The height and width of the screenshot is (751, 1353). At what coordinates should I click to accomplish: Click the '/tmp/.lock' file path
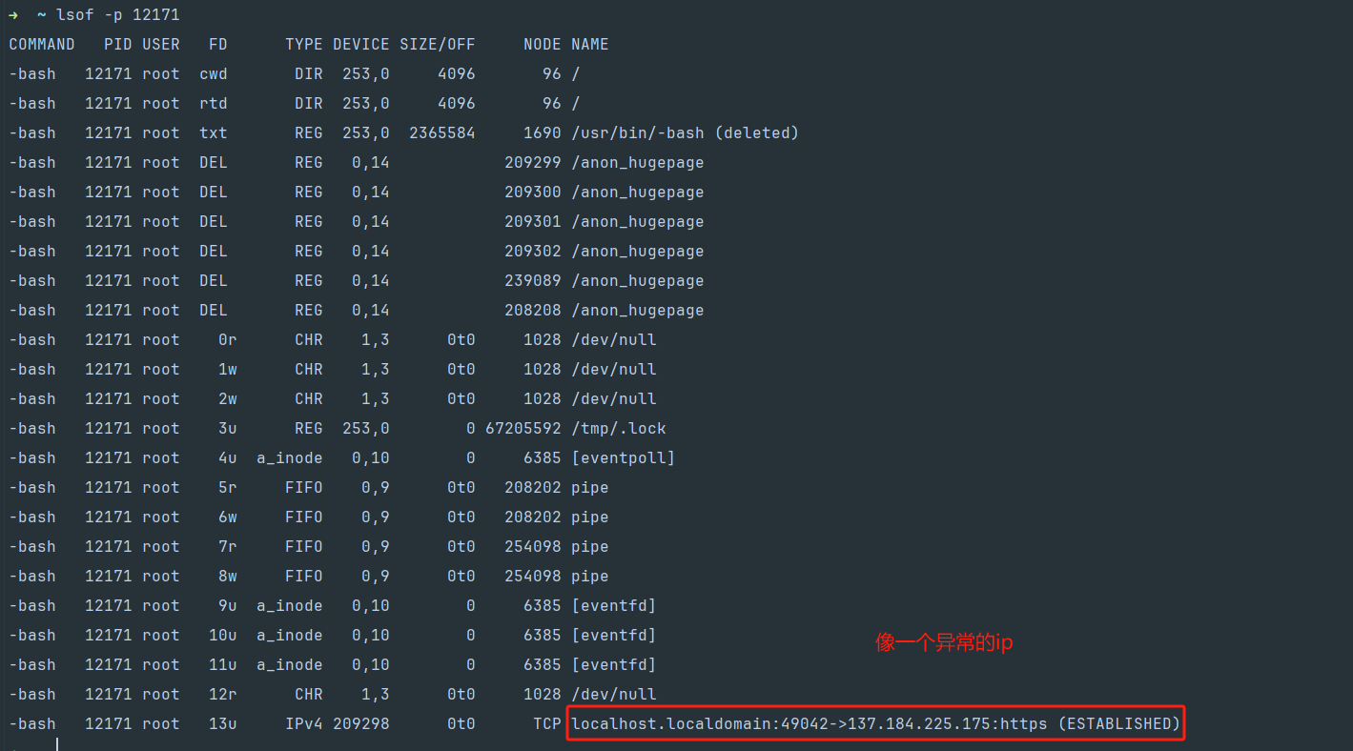click(x=619, y=429)
